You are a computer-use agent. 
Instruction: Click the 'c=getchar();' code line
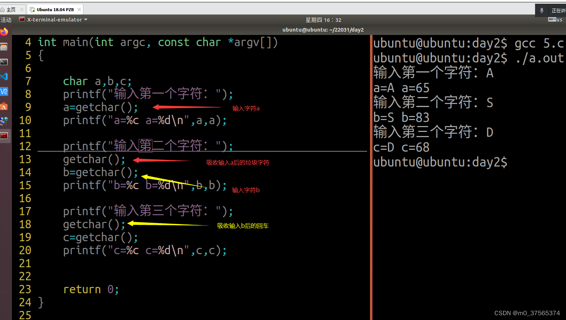[101, 237]
